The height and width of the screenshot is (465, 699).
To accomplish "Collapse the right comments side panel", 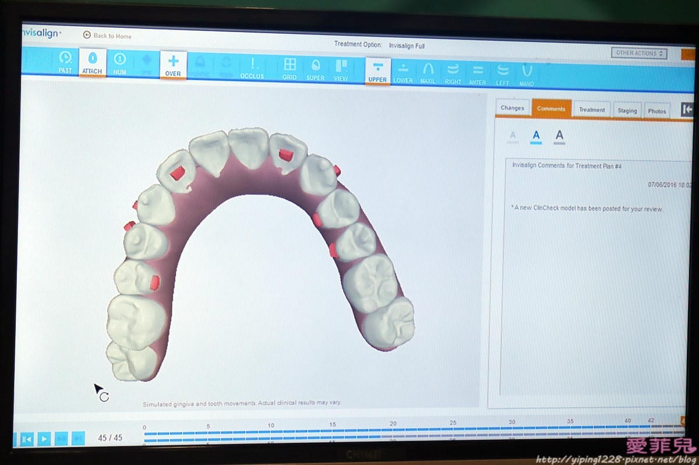I will [x=687, y=110].
